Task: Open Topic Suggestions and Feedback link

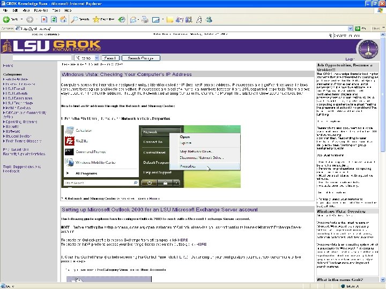Action: tap(21, 169)
